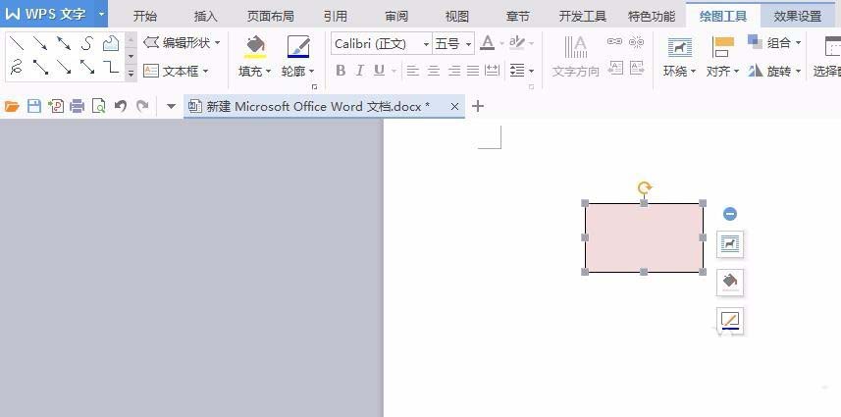This screenshot has width=841, height=417.
Task: Collapse the floating shape toolbar with minus button
Action: pyautogui.click(x=730, y=214)
